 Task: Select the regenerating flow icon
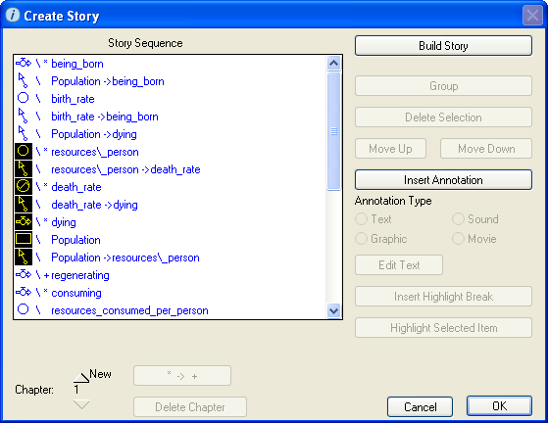click(24, 275)
